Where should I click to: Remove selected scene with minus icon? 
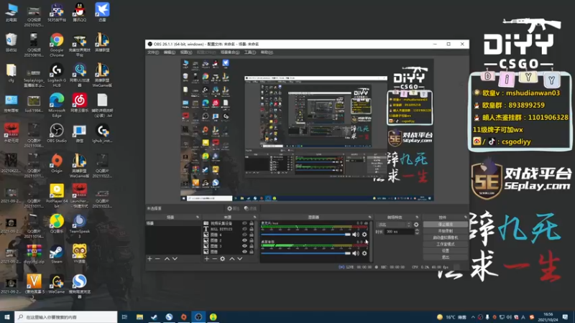click(157, 258)
